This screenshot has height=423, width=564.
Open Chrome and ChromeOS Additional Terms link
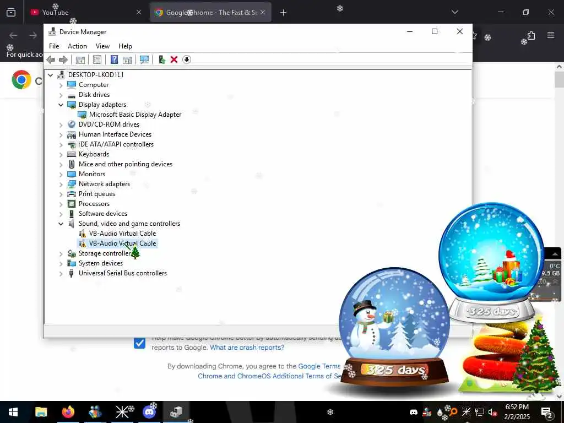pos(269,376)
